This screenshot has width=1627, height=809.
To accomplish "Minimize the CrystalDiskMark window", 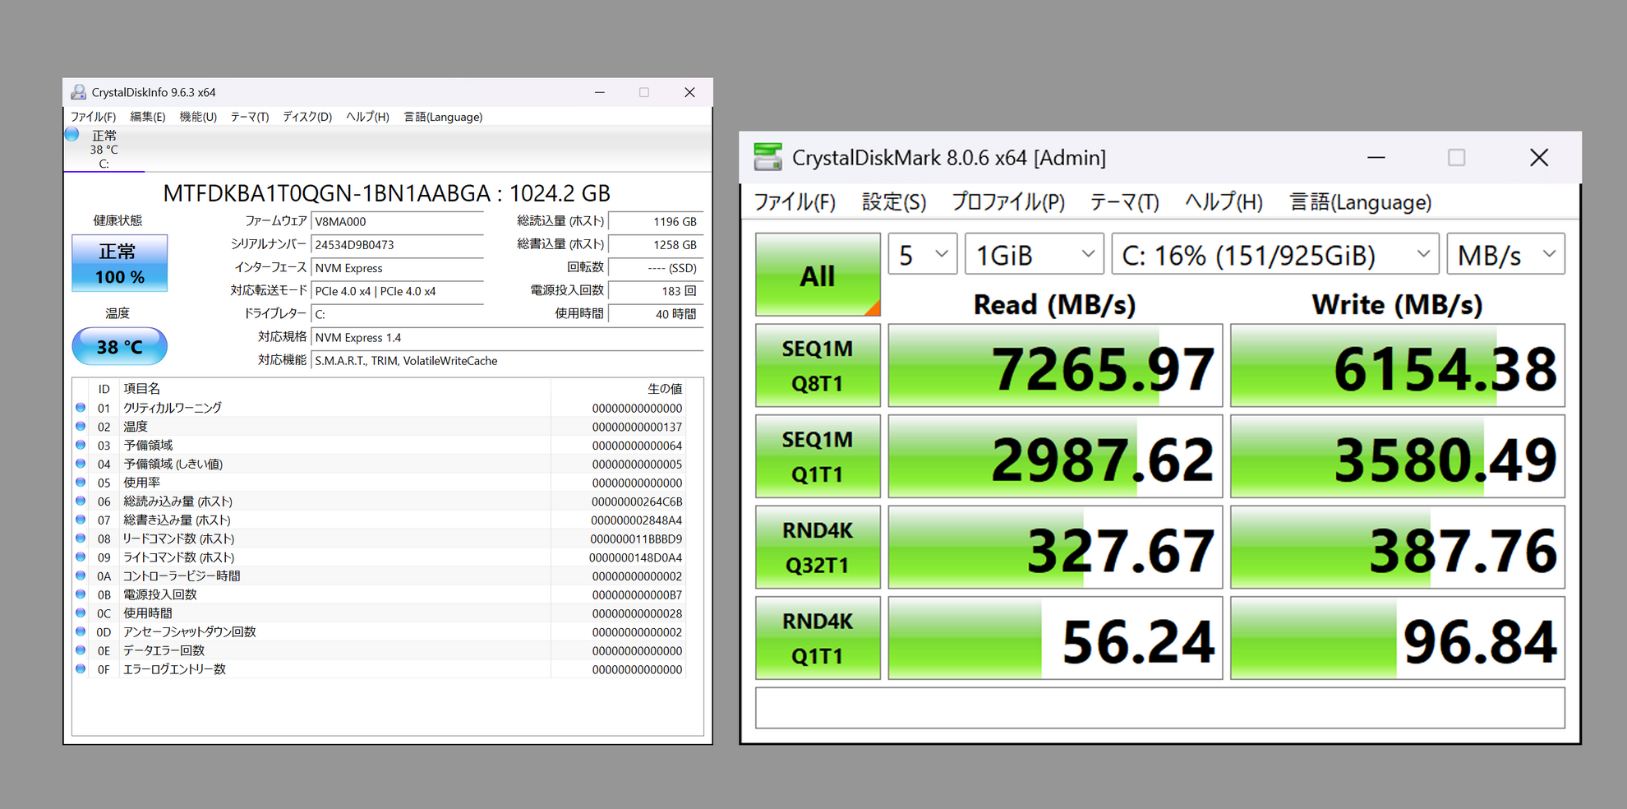I will 1376,157.
